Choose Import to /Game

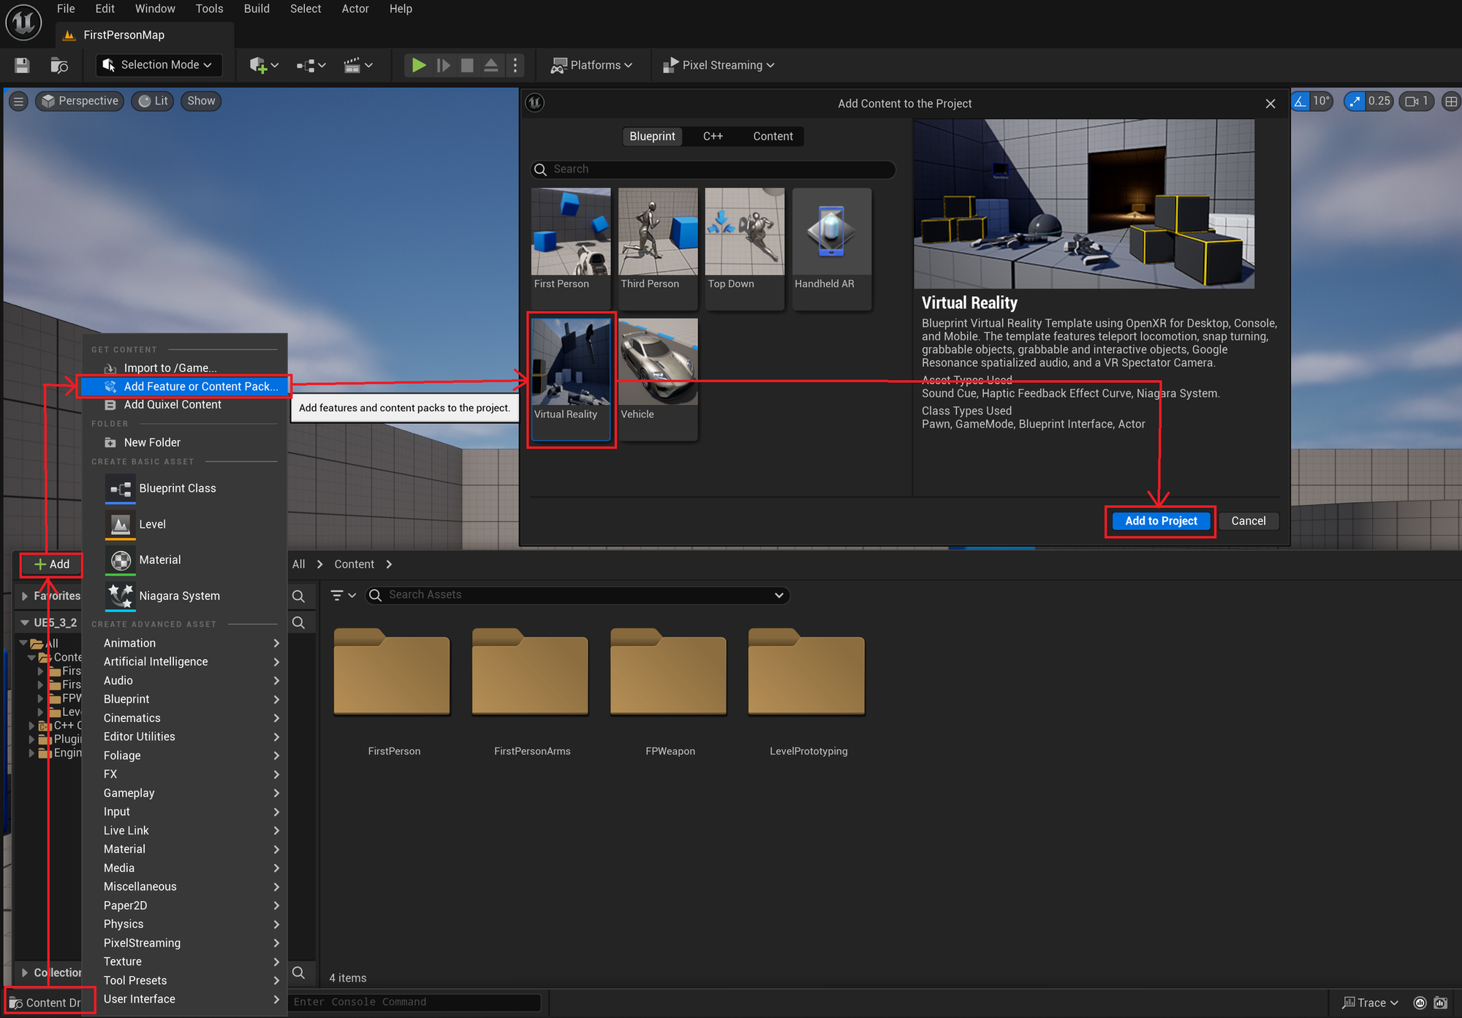(x=185, y=368)
